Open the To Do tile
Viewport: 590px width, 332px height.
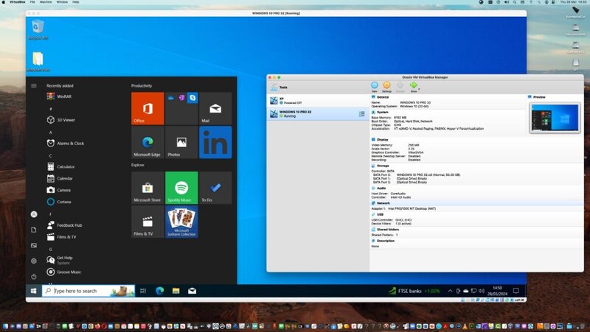pyautogui.click(x=215, y=188)
